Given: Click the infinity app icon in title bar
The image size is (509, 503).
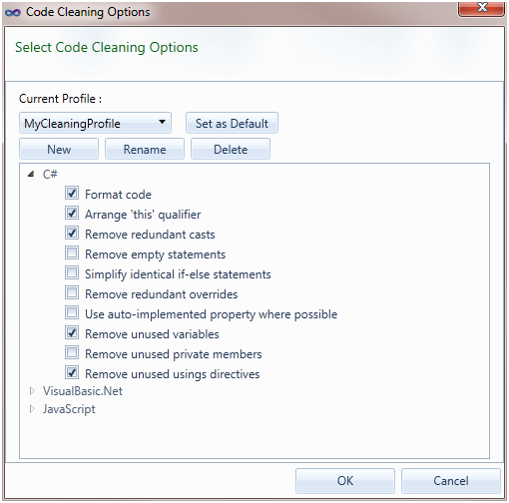Looking at the screenshot, I should coord(13,13).
